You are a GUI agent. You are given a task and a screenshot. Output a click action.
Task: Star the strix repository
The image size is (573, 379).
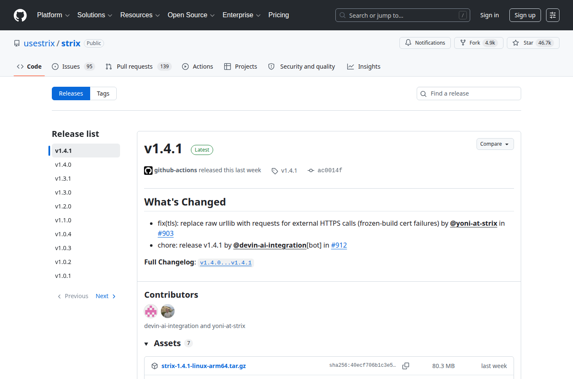(533, 43)
